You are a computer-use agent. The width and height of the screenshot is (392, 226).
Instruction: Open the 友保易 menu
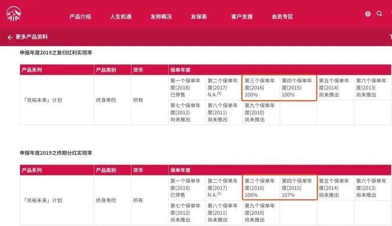(199, 16)
